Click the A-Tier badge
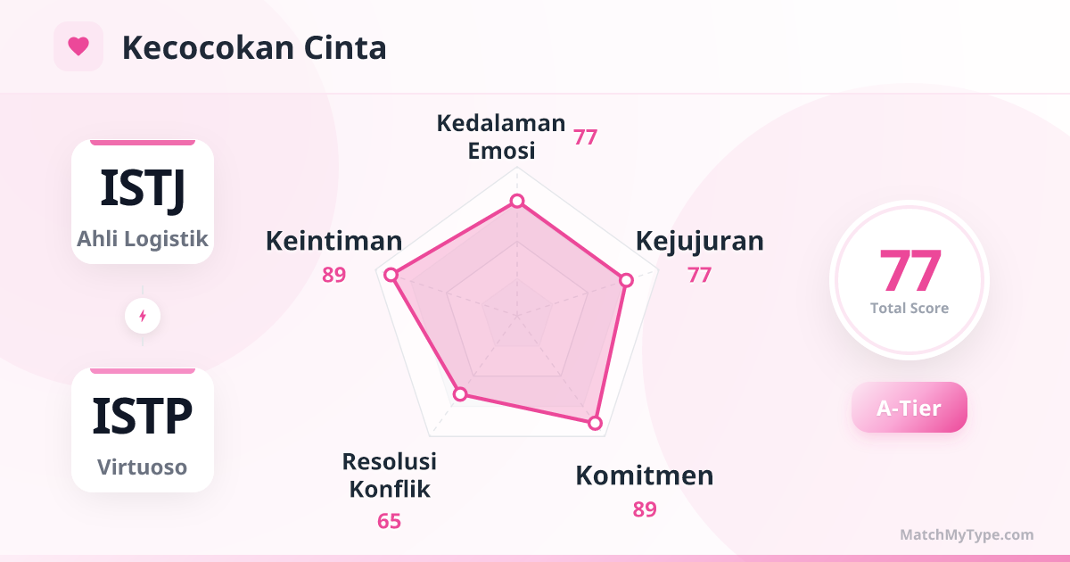This screenshot has width=1070, height=562. pyautogui.click(x=909, y=408)
